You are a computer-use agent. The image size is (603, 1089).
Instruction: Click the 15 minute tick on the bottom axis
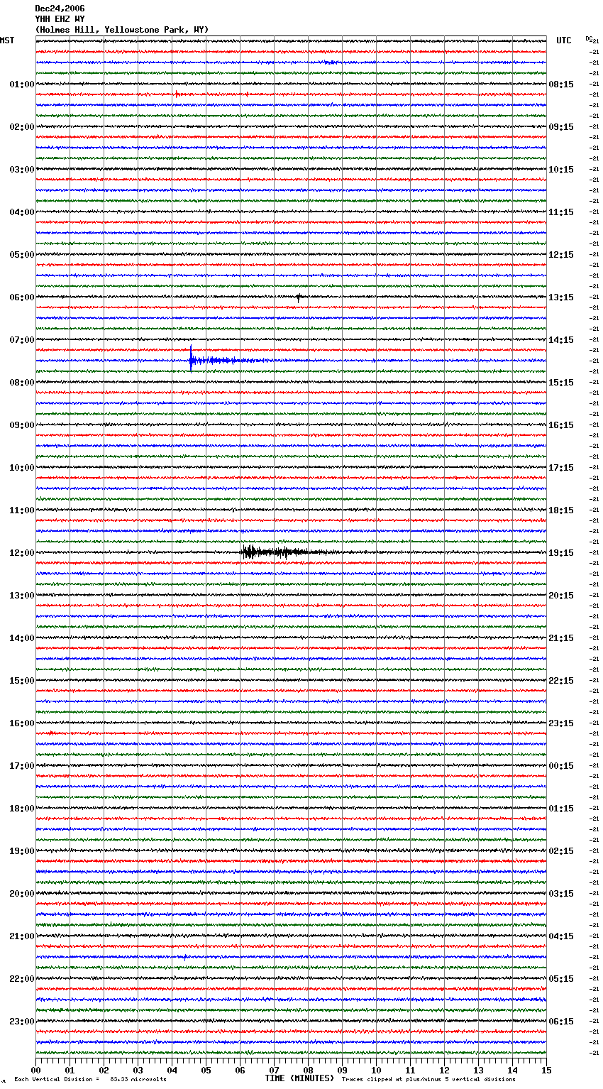tap(546, 1070)
